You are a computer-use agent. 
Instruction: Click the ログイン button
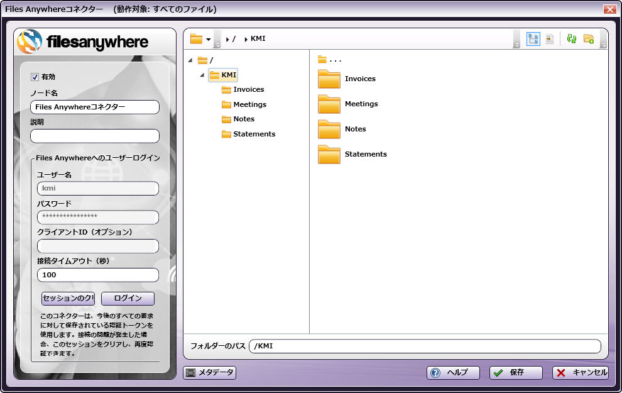(128, 299)
